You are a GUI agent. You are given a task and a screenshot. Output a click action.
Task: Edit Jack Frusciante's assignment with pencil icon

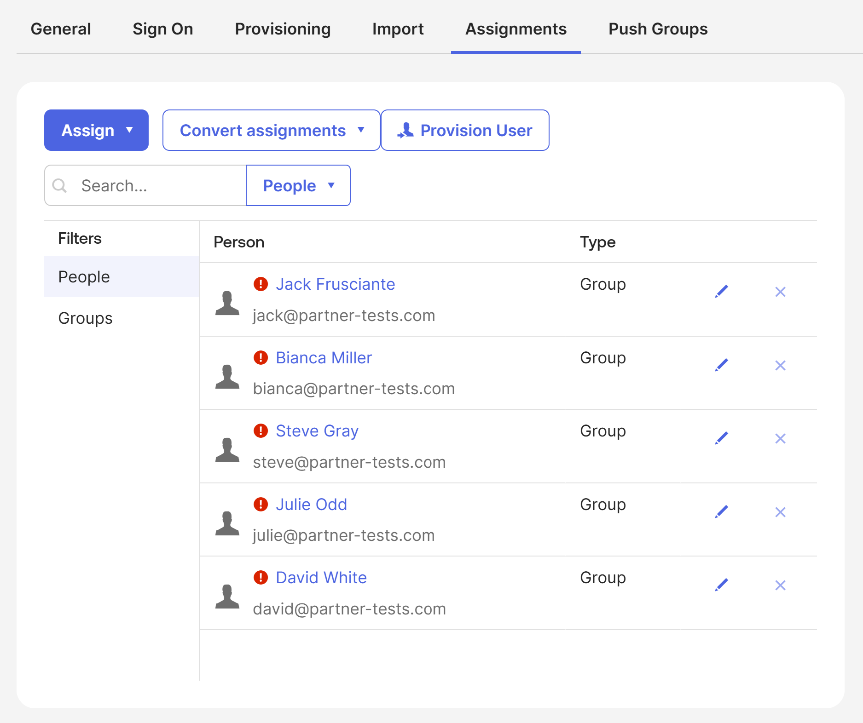point(721,292)
